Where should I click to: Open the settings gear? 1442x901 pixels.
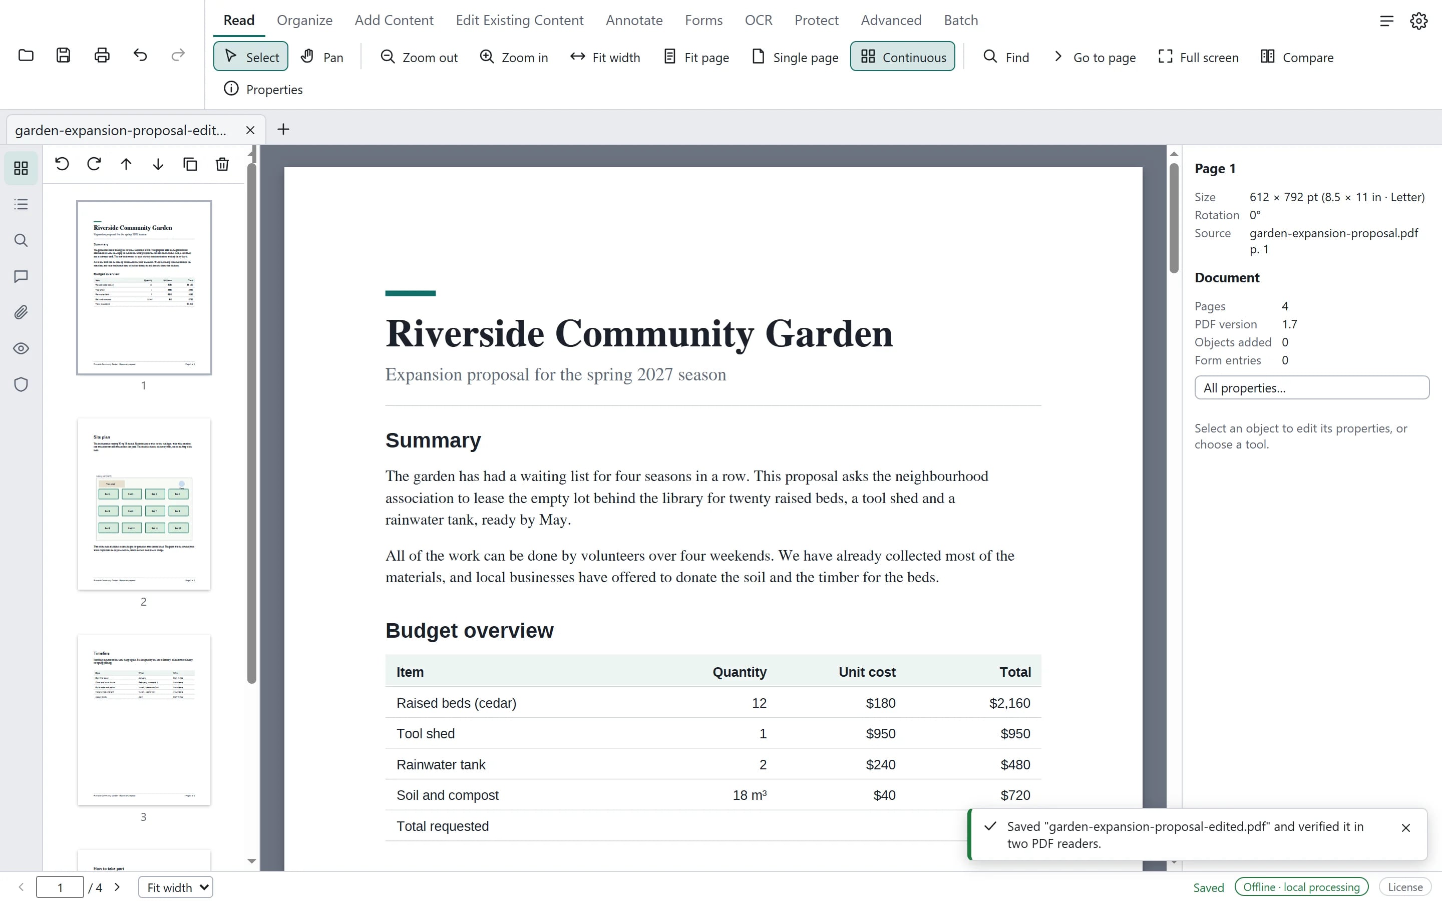pyautogui.click(x=1419, y=21)
